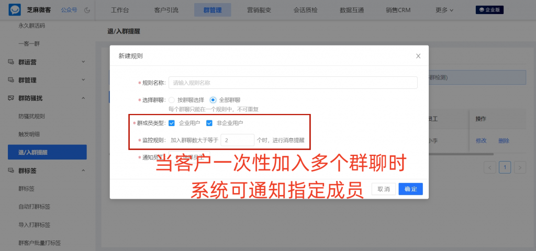Viewport: 536px width, 251px height.
Task: Open 营销裂变 tab
Action: click(x=259, y=10)
